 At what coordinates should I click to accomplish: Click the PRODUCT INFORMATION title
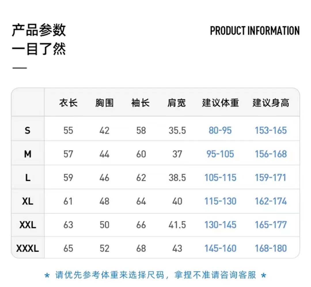(x=255, y=31)
